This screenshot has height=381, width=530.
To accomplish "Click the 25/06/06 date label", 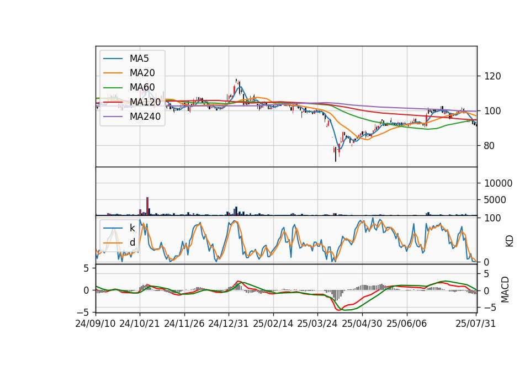I will 407,324.
